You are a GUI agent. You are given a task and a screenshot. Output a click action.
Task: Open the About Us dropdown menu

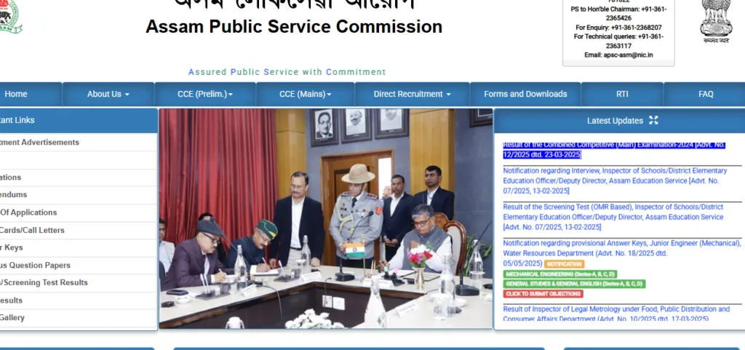pyautogui.click(x=108, y=94)
